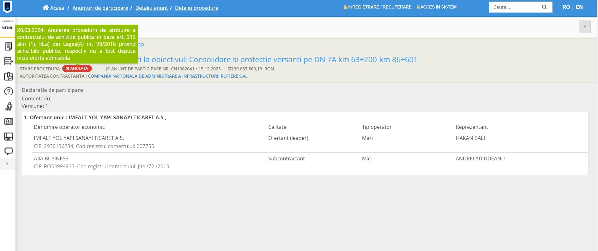The height and width of the screenshot is (251, 598).
Task: Open Anunturi de participare breadcrumb
Action: click(100, 8)
